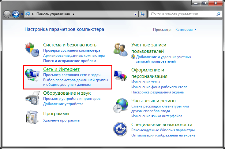Expand arrow before Панель управления breadcrumb

click(x=33, y=14)
